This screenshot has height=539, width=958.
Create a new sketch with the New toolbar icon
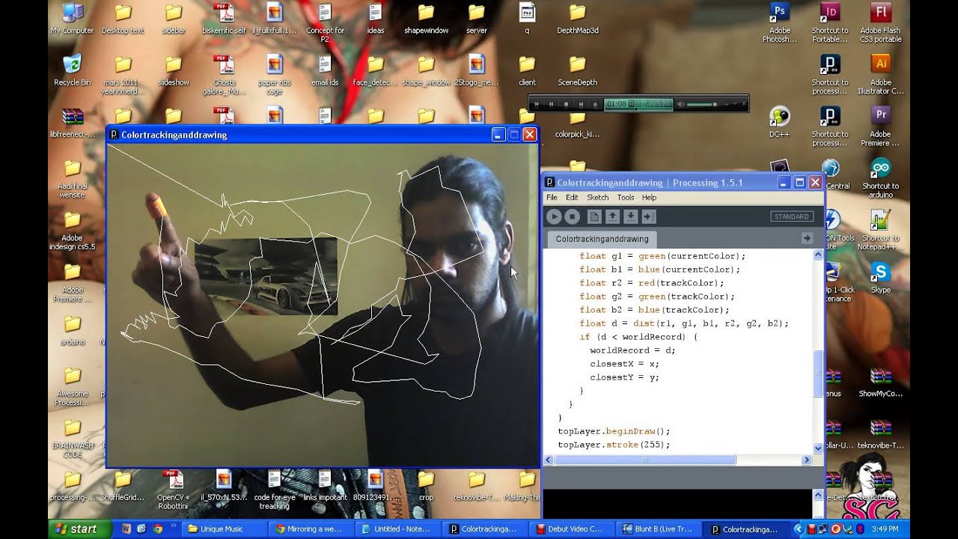(x=594, y=216)
